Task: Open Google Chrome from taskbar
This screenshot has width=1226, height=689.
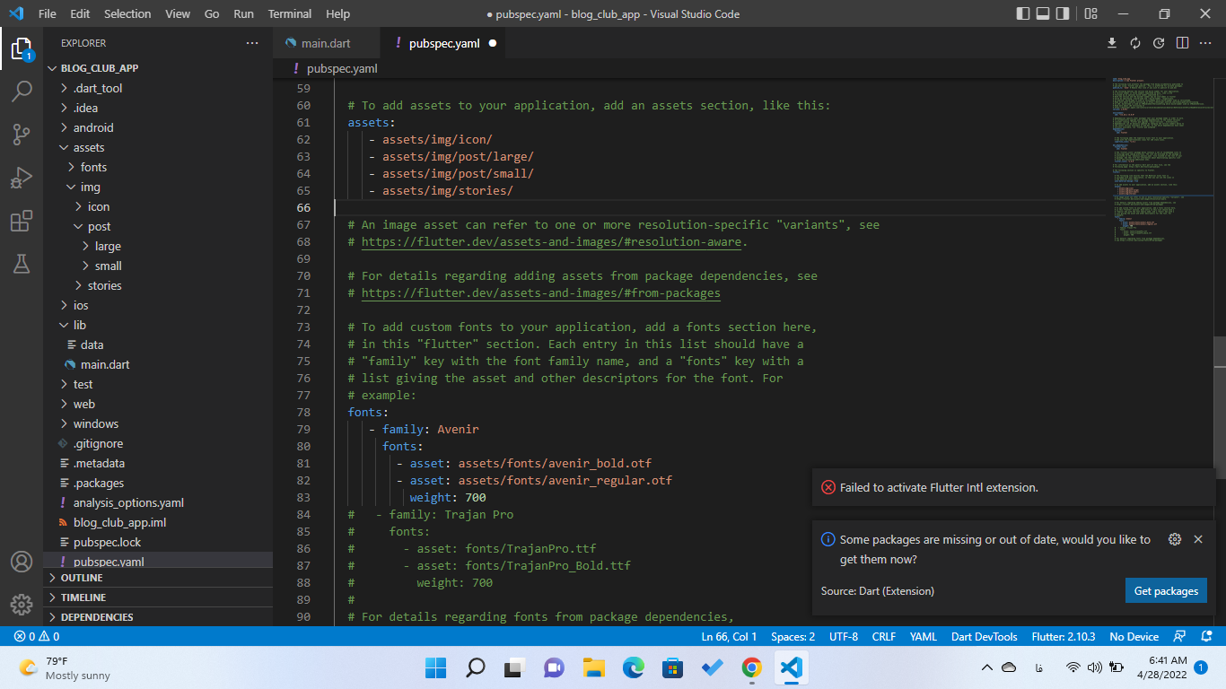Action: point(752,667)
